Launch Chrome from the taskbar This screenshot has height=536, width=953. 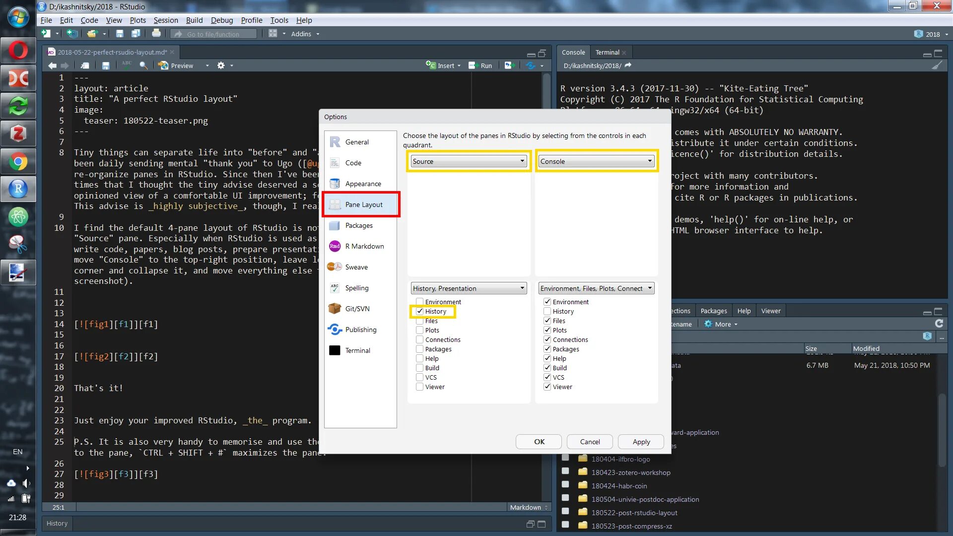(x=18, y=161)
